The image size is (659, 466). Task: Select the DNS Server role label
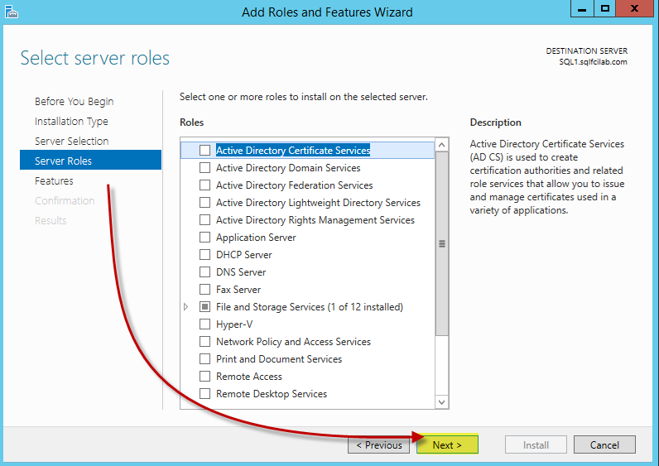coord(241,272)
